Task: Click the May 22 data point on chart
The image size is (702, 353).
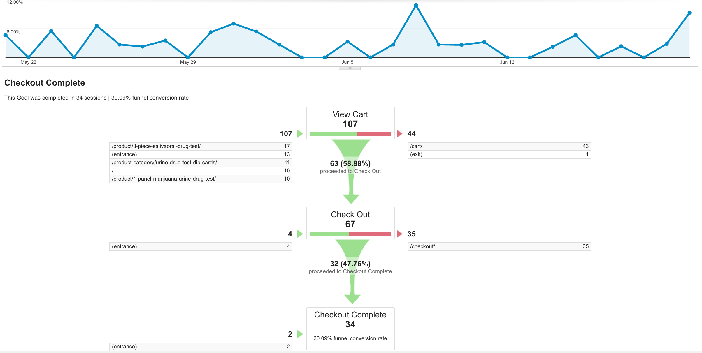Action: (x=28, y=57)
